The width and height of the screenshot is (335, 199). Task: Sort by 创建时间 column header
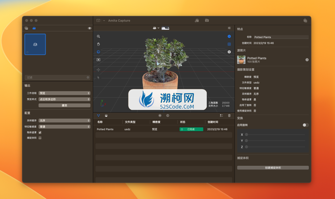click(213, 122)
